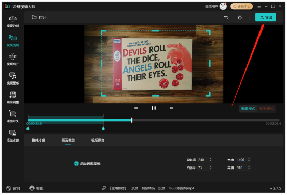
Task: Open the hamburger menu in title bar
Action: click(x=259, y=6)
